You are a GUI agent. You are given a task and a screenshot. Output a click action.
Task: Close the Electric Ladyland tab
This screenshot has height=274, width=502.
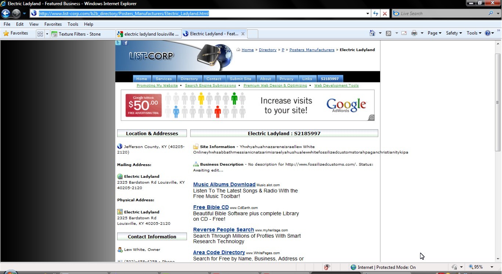243,34
